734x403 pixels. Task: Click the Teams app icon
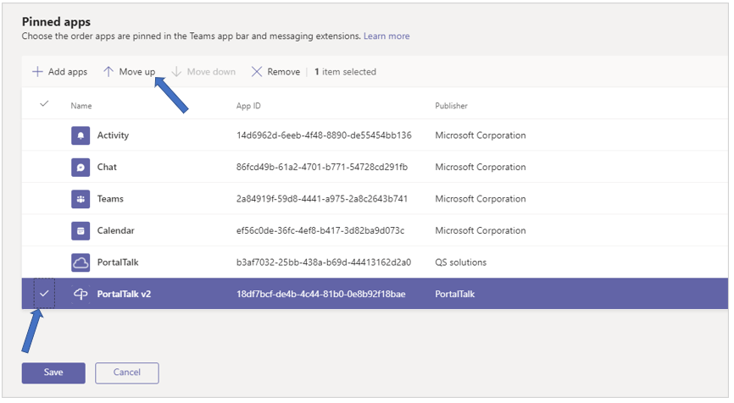click(81, 199)
